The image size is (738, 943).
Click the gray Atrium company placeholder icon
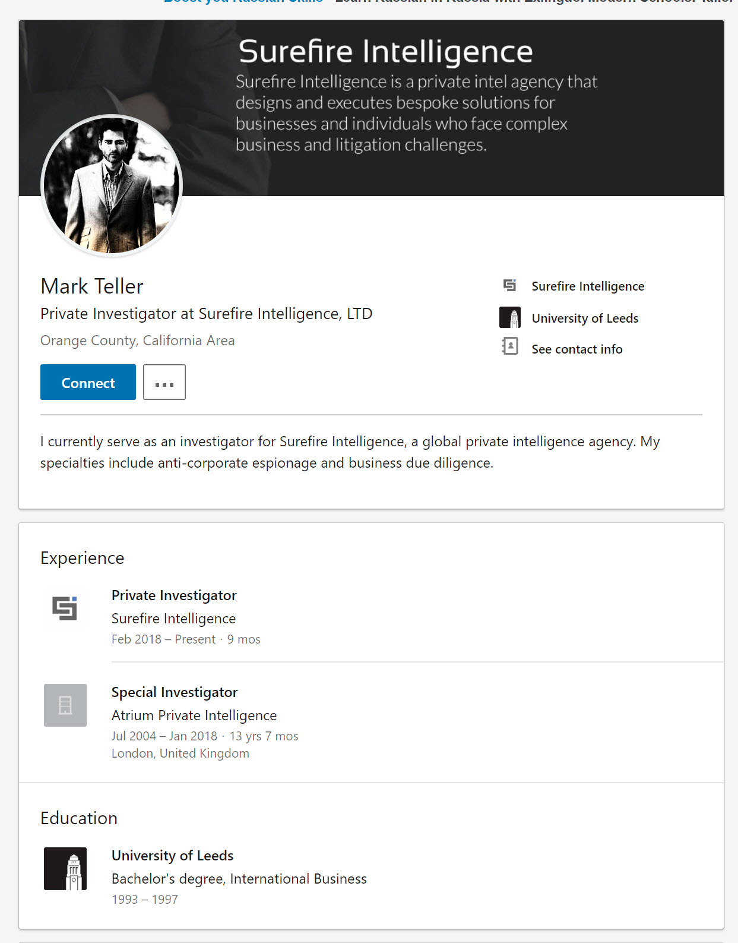coord(65,705)
